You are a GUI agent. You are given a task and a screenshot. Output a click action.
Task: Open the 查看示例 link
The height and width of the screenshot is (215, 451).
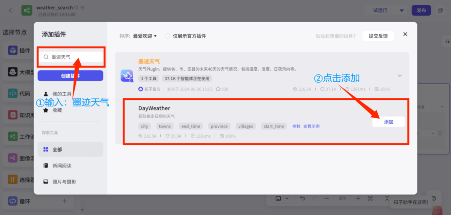(311, 126)
